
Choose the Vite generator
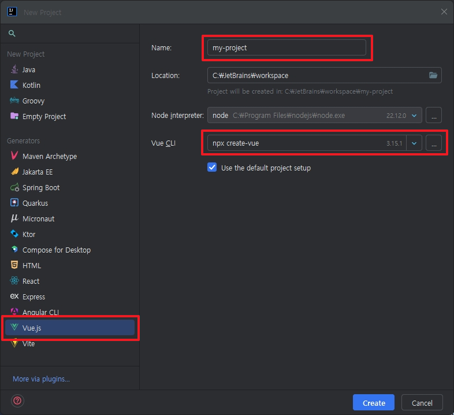(x=70, y=344)
